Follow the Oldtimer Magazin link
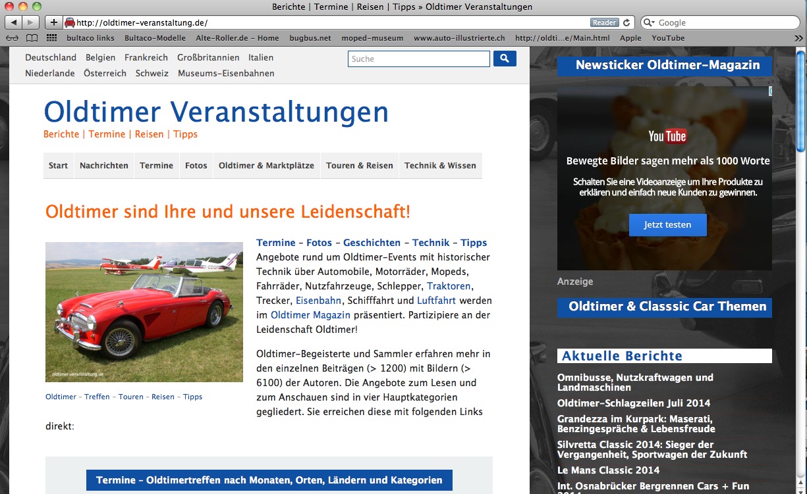This screenshot has height=494, width=807. (310, 315)
